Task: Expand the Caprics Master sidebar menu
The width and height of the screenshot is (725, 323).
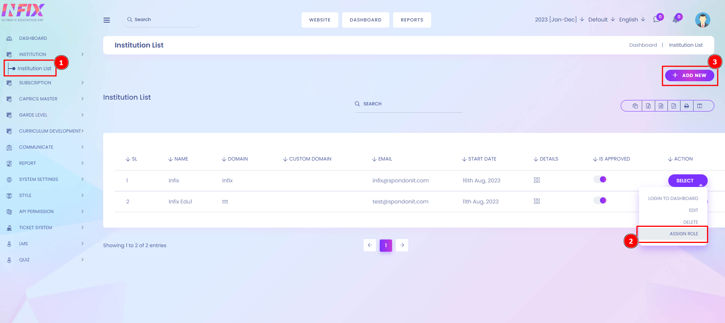Action: click(x=45, y=99)
